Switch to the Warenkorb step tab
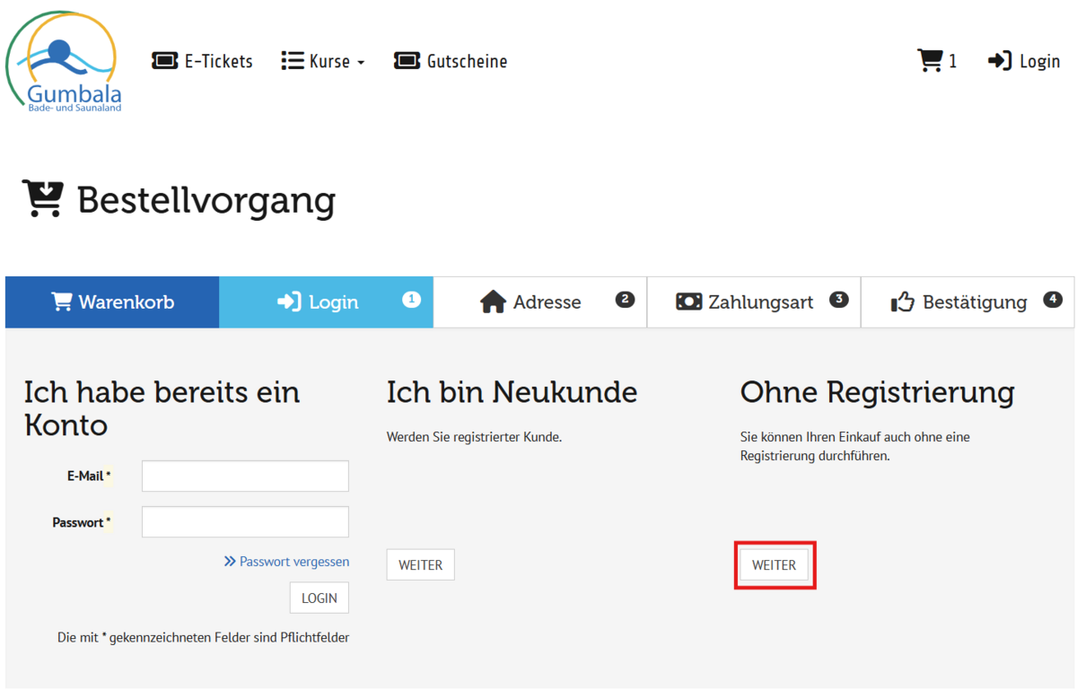The width and height of the screenshot is (1077, 690). pos(112,302)
